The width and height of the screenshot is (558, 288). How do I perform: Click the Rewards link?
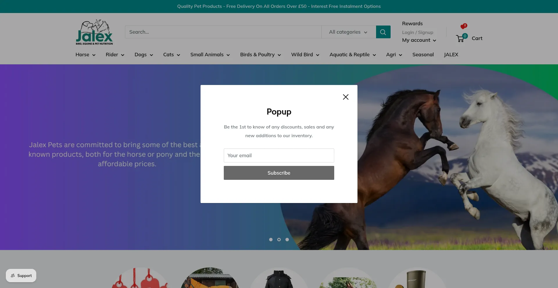pos(412,23)
